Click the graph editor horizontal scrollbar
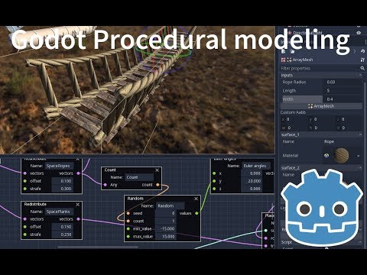Screen dimensions: 367x275 pyautogui.click(x=98, y=247)
